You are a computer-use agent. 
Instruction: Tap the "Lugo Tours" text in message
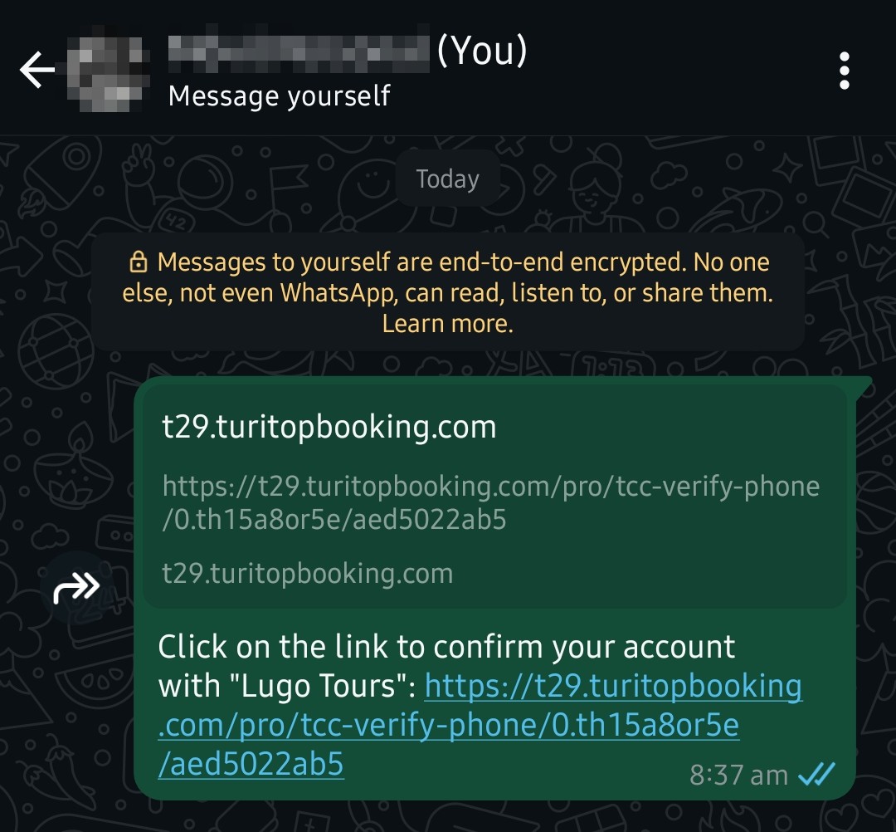pos(319,686)
